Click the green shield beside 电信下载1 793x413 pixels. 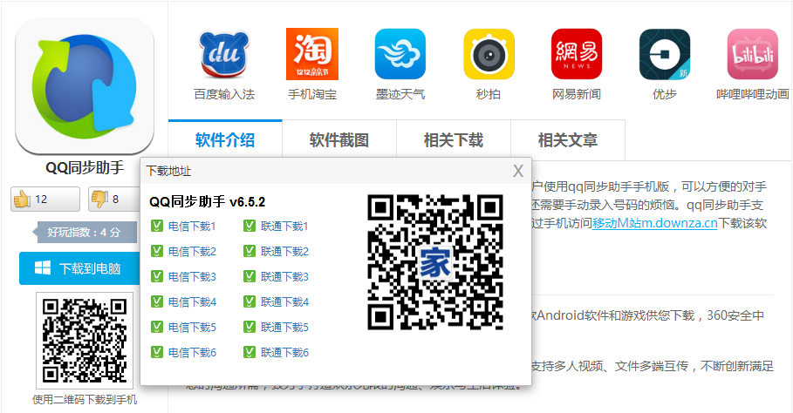pos(157,226)
